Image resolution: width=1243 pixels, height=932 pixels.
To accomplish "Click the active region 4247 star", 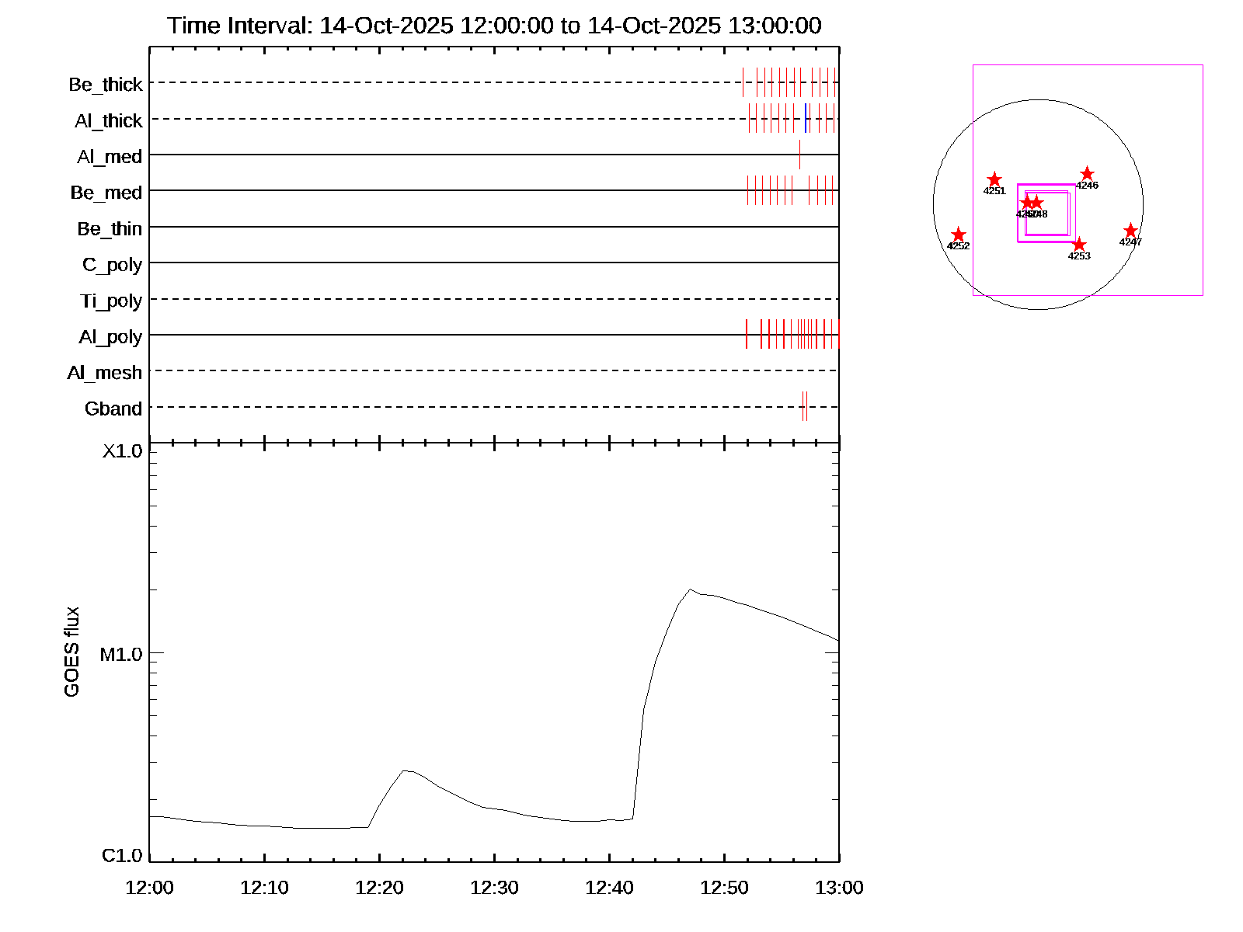I will pyautogui.click(x=1130, y=231).
